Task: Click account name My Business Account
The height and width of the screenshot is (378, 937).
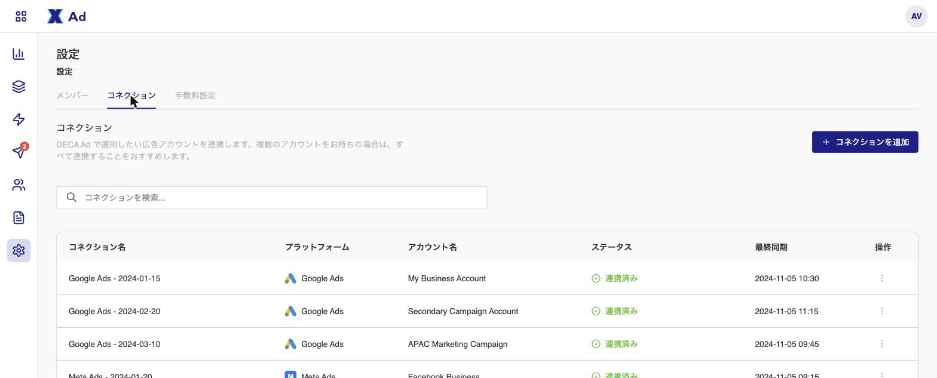Action: [446, 278]
